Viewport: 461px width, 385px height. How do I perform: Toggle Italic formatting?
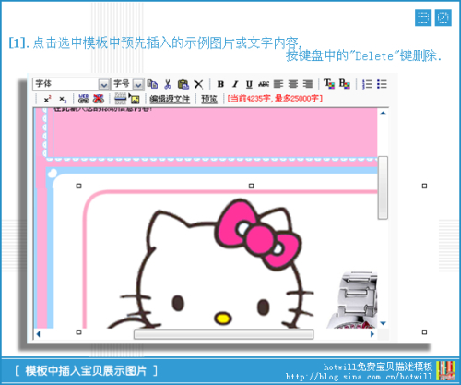coord(235,84)
